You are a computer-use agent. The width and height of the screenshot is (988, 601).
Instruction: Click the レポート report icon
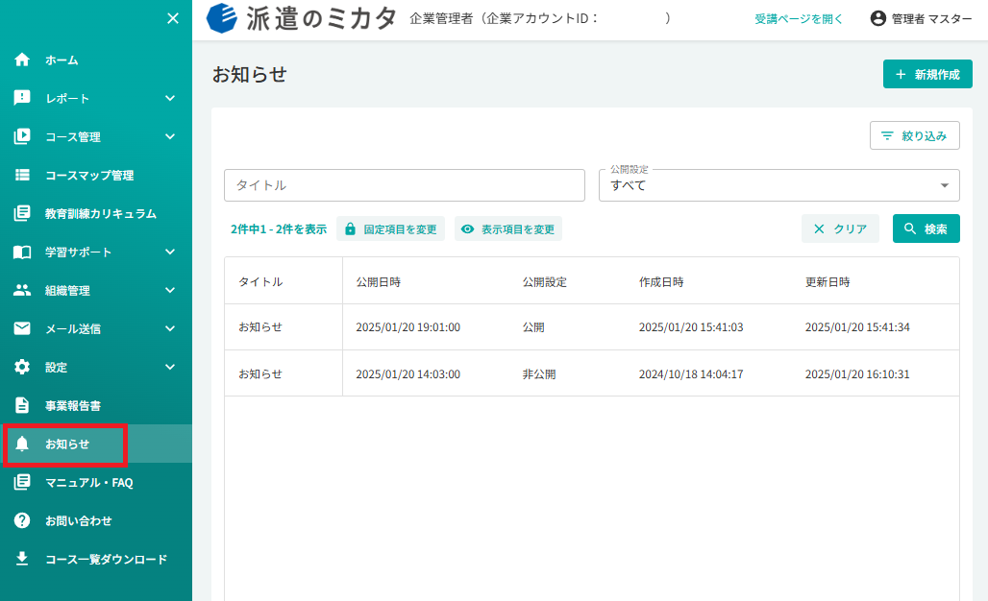tap(22, 98)
